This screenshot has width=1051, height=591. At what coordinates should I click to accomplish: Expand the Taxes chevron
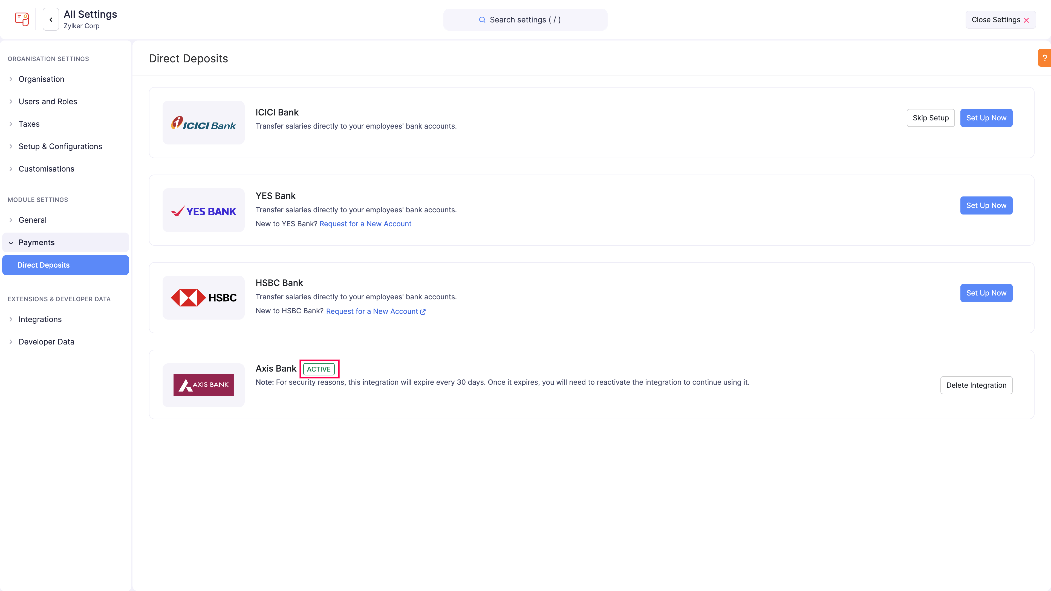(11, 124)
